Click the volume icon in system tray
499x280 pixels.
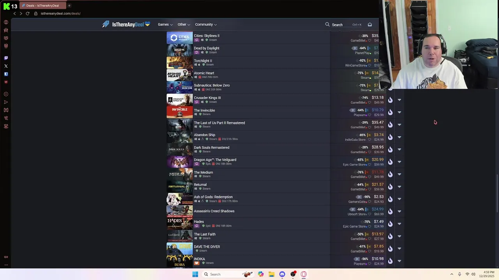point(473,274)
